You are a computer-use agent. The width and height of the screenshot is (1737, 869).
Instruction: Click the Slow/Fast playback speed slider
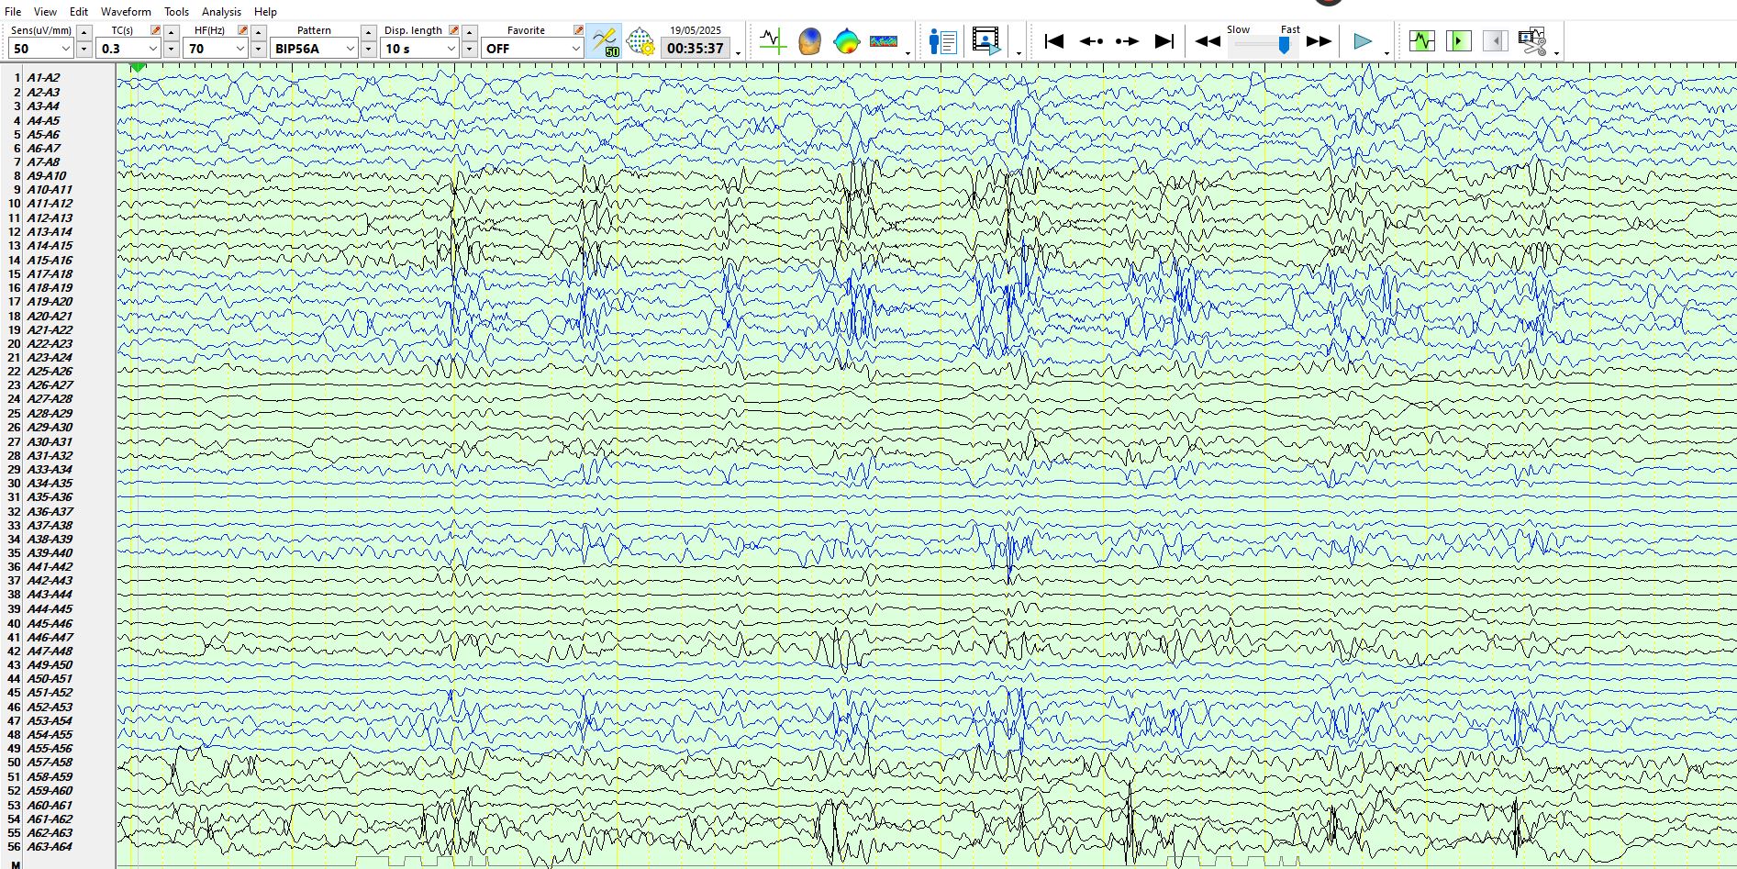(1284, 44)
